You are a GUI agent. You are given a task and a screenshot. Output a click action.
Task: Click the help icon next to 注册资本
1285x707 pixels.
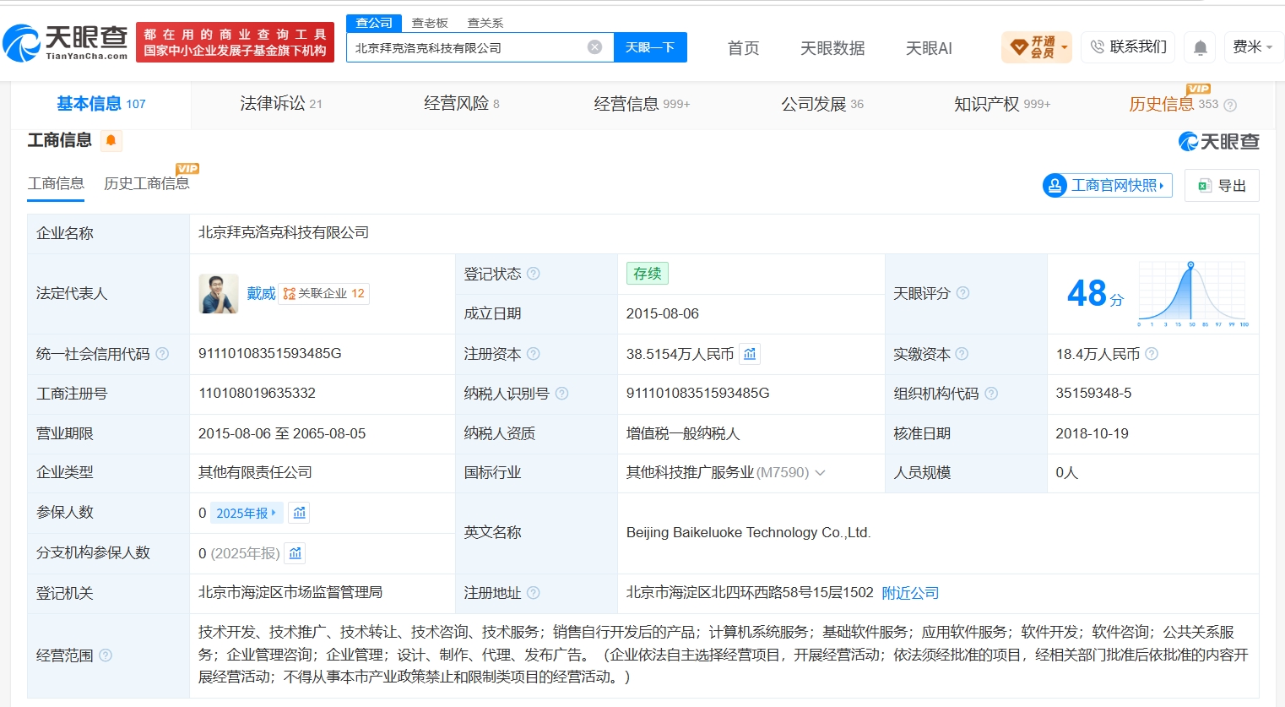point(533,354)
